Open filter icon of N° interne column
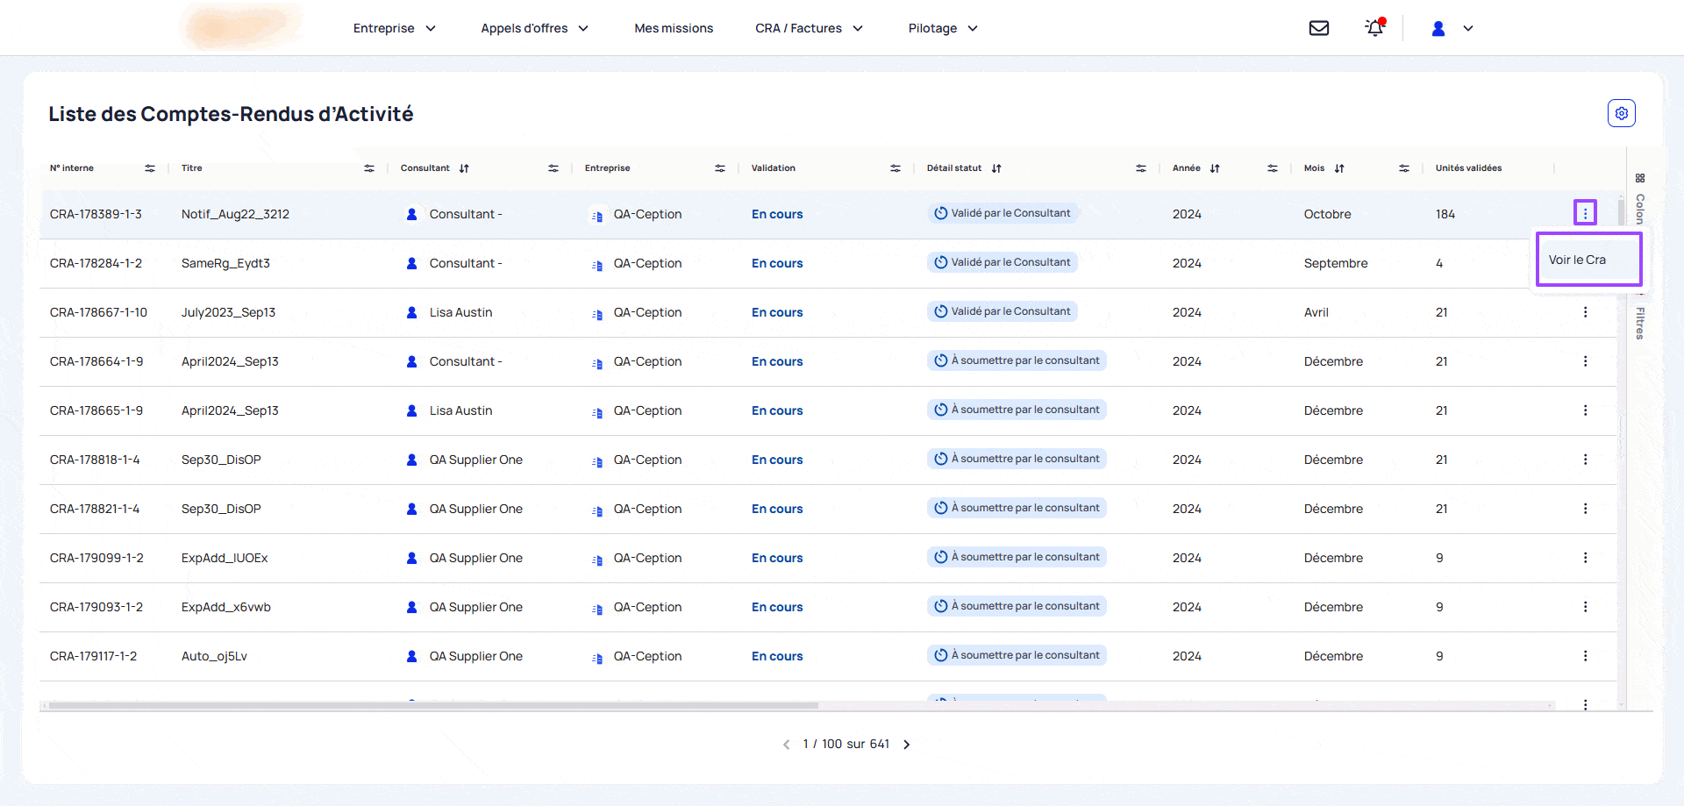Viewport: 1684px width, 806px height. click(150, 168)
